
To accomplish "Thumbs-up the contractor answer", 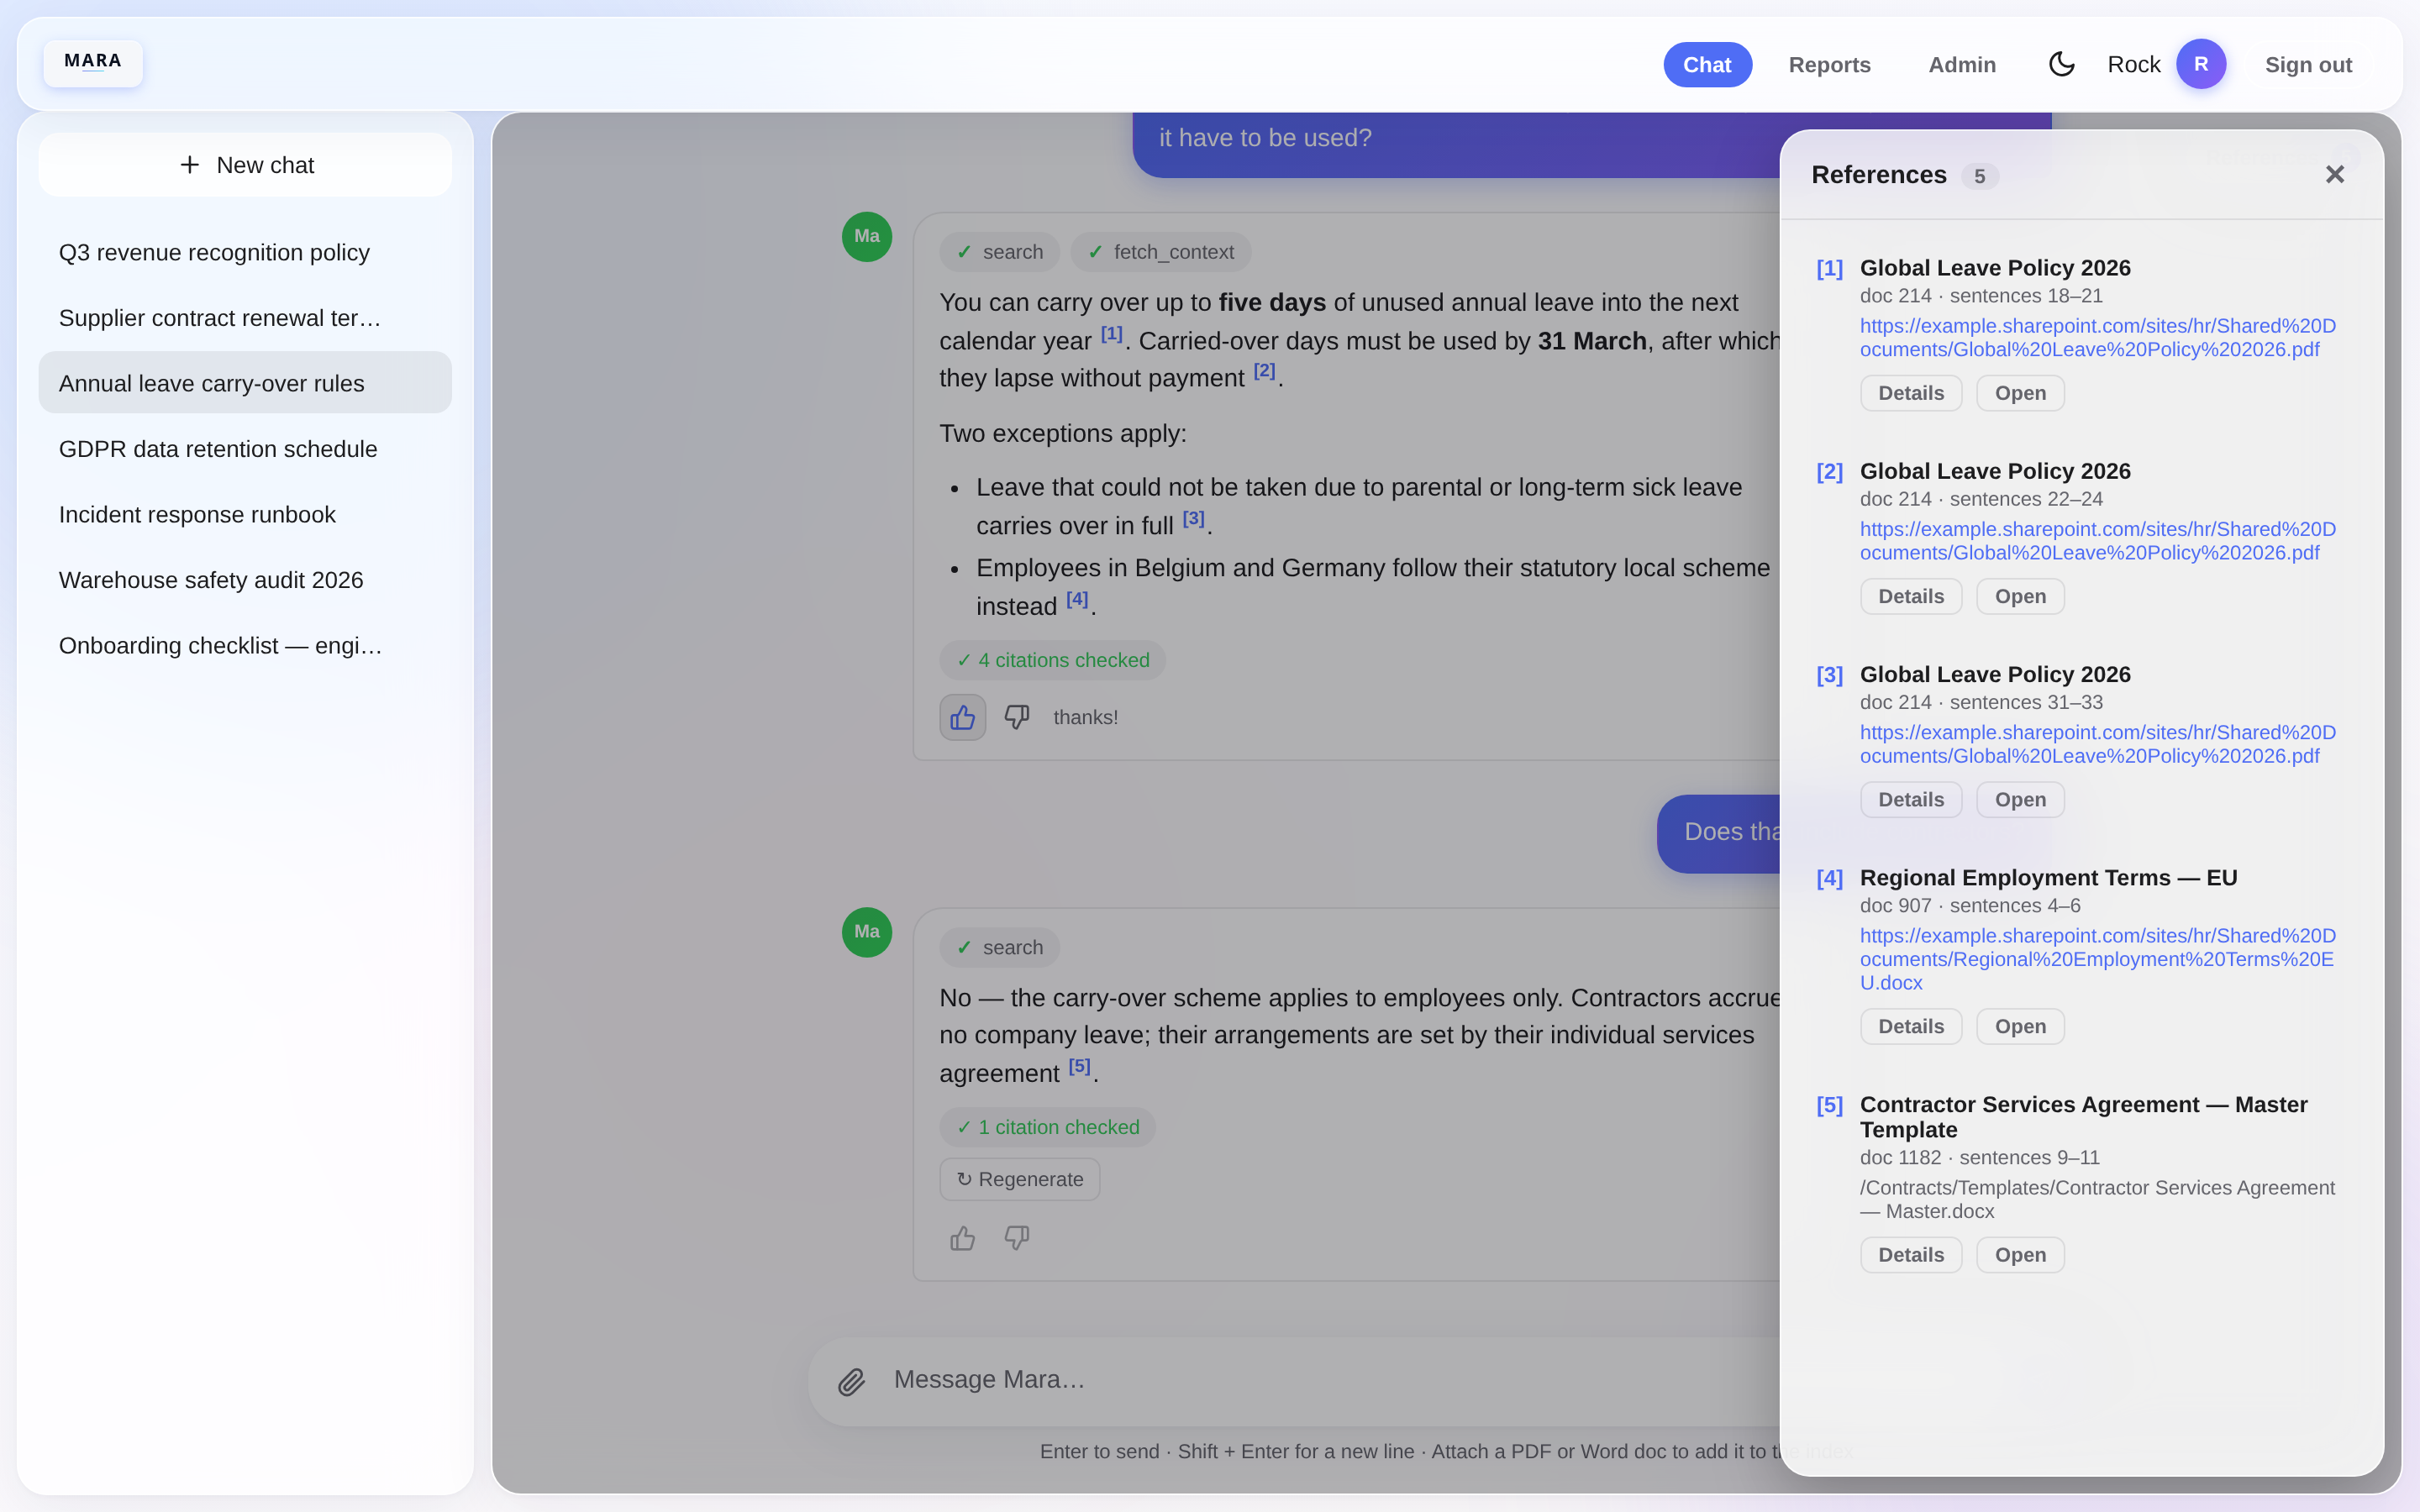I will 962,1238.
